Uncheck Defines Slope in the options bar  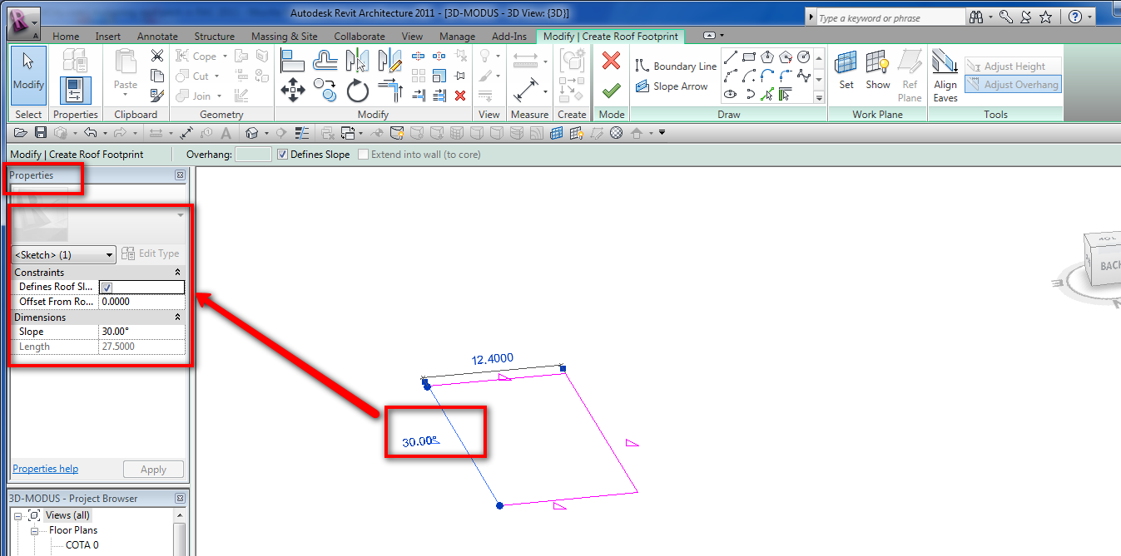pyautogui.click(x=282, y=154)
